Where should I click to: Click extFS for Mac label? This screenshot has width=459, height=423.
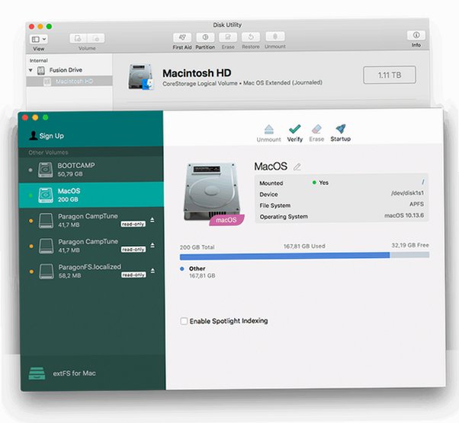point(75,374)
